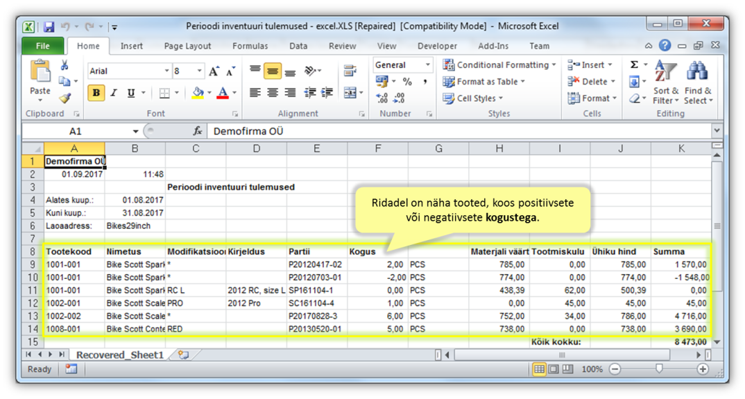
Task: Click Decrease Indent icon
Action: coord(310,93)
